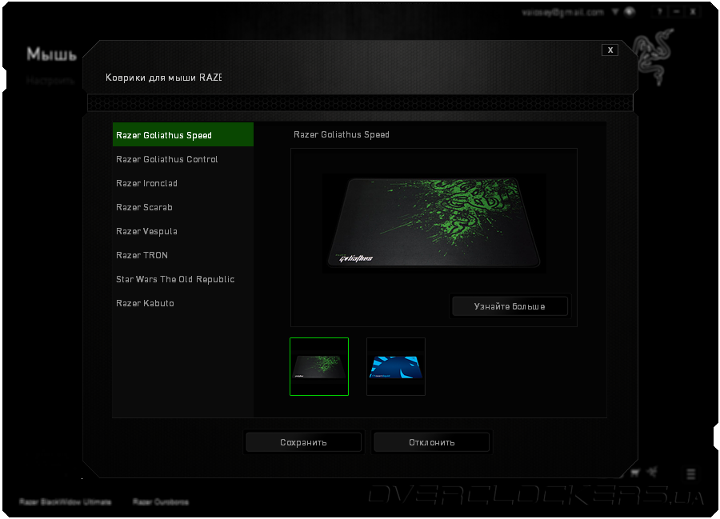Viewport: 720px width, 519px height.
Task: Cancel with the Отклонить button
Action: click(x=432, y=442)
